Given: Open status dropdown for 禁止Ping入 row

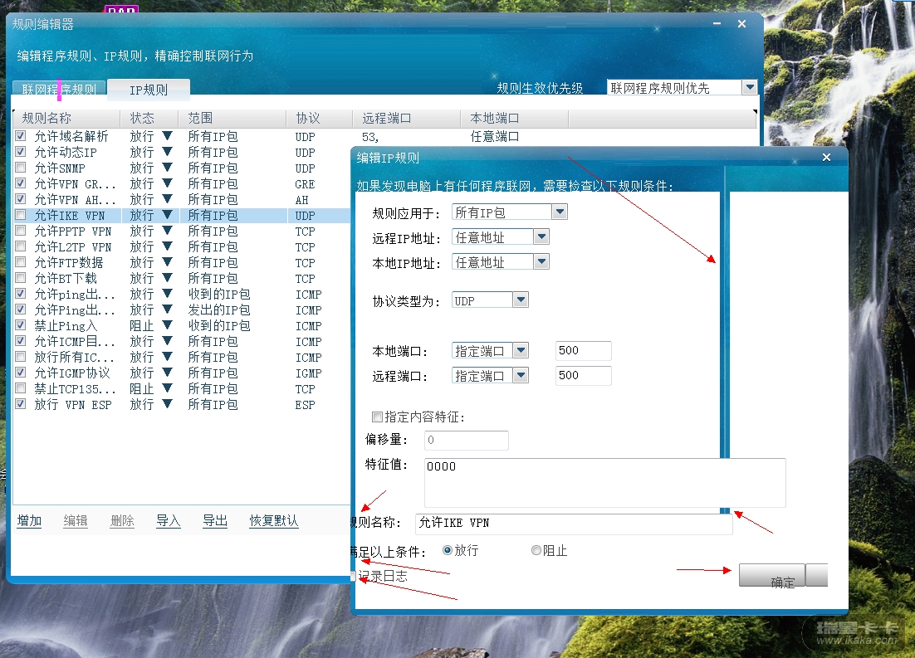Looking at the screenshot, I should [168, 325].
